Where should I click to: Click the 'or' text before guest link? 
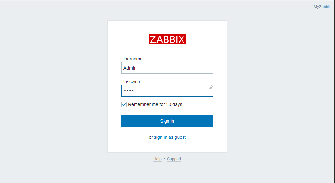pyautogui.click(x=151, y=137)
